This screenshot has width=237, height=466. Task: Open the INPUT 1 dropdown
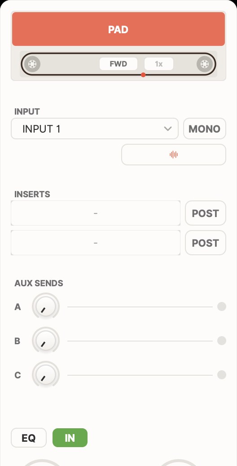point(95,129)
